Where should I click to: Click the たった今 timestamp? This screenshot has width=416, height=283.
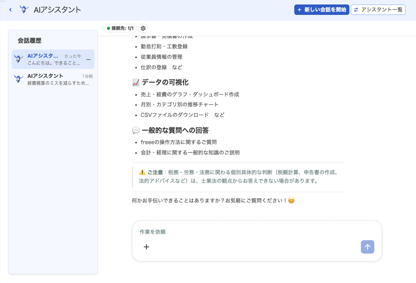pyautogui.click(x=73, y=56)
